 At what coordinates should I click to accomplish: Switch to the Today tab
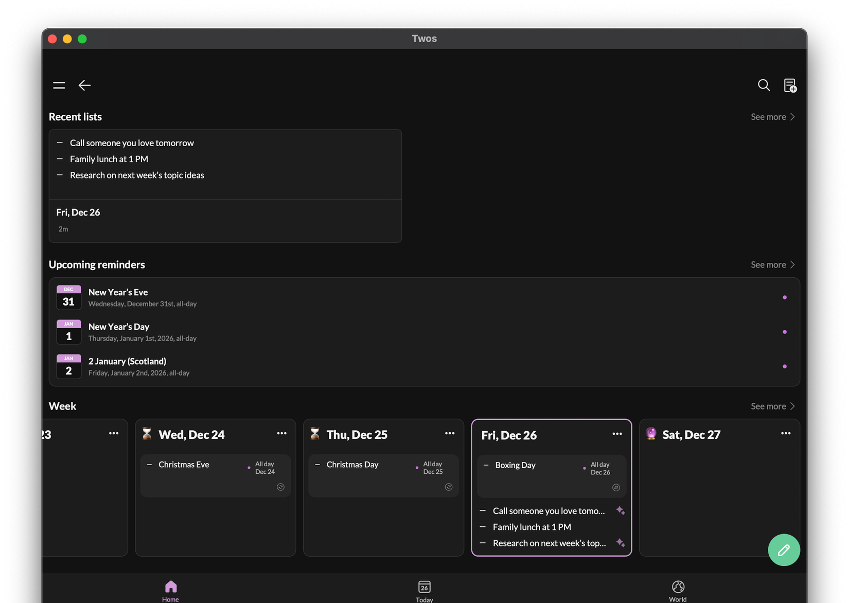[424, 591]
